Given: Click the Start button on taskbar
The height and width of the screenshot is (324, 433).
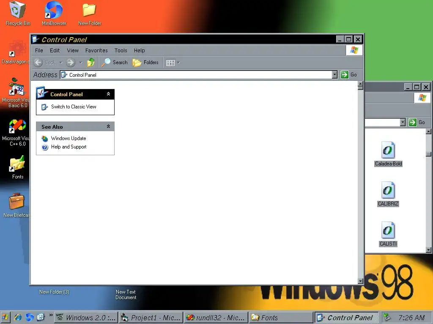Looking at the screenshot, I should click(5, 317).
